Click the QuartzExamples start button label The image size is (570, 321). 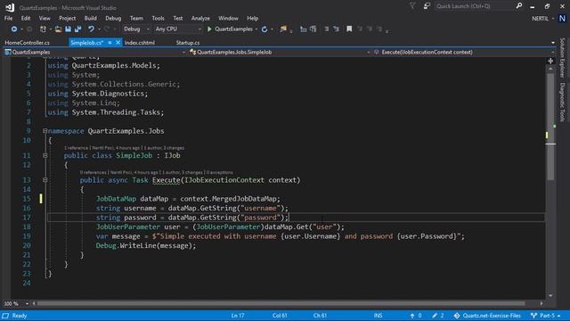click(233, 29)
